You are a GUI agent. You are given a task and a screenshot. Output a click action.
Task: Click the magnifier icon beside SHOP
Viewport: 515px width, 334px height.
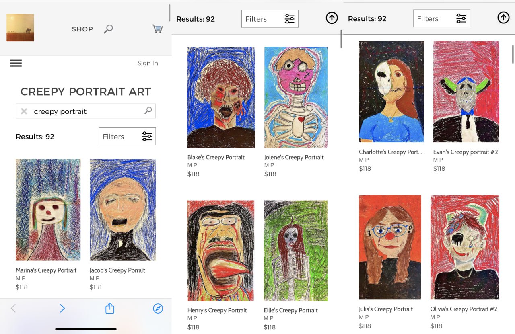point(108,29)
